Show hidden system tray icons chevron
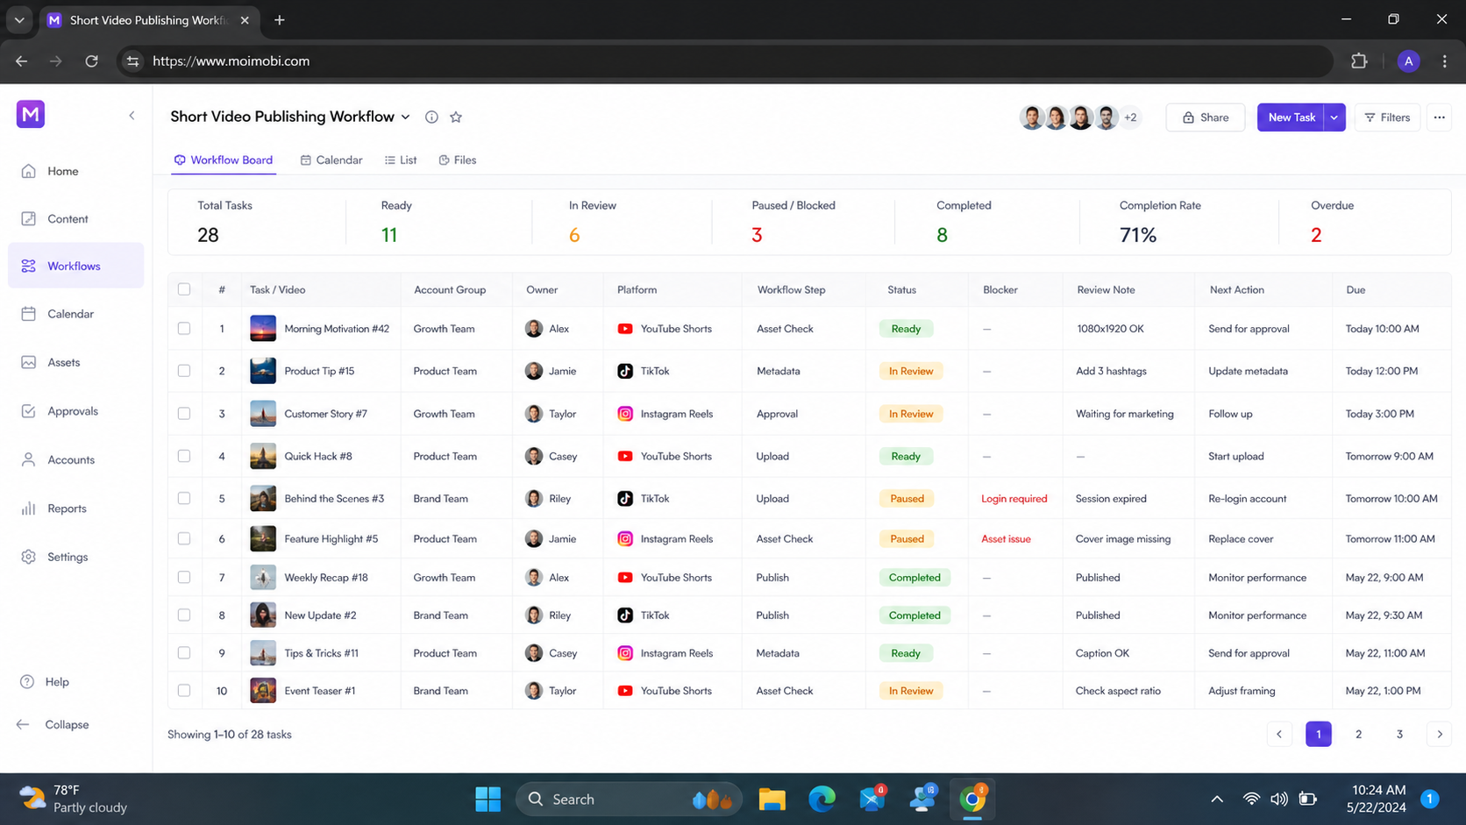Viewport: 1466px width, 825px height. (x=1217, y=799)
